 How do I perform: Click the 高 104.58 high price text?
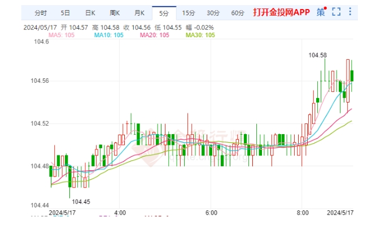click(106, 28)
